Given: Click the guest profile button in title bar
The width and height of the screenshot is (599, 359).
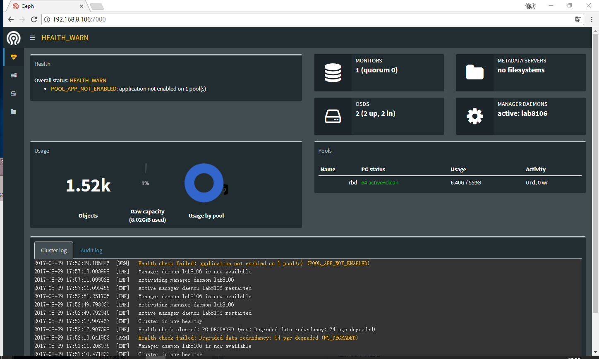Looking at the screenshot, I should 531,6.
